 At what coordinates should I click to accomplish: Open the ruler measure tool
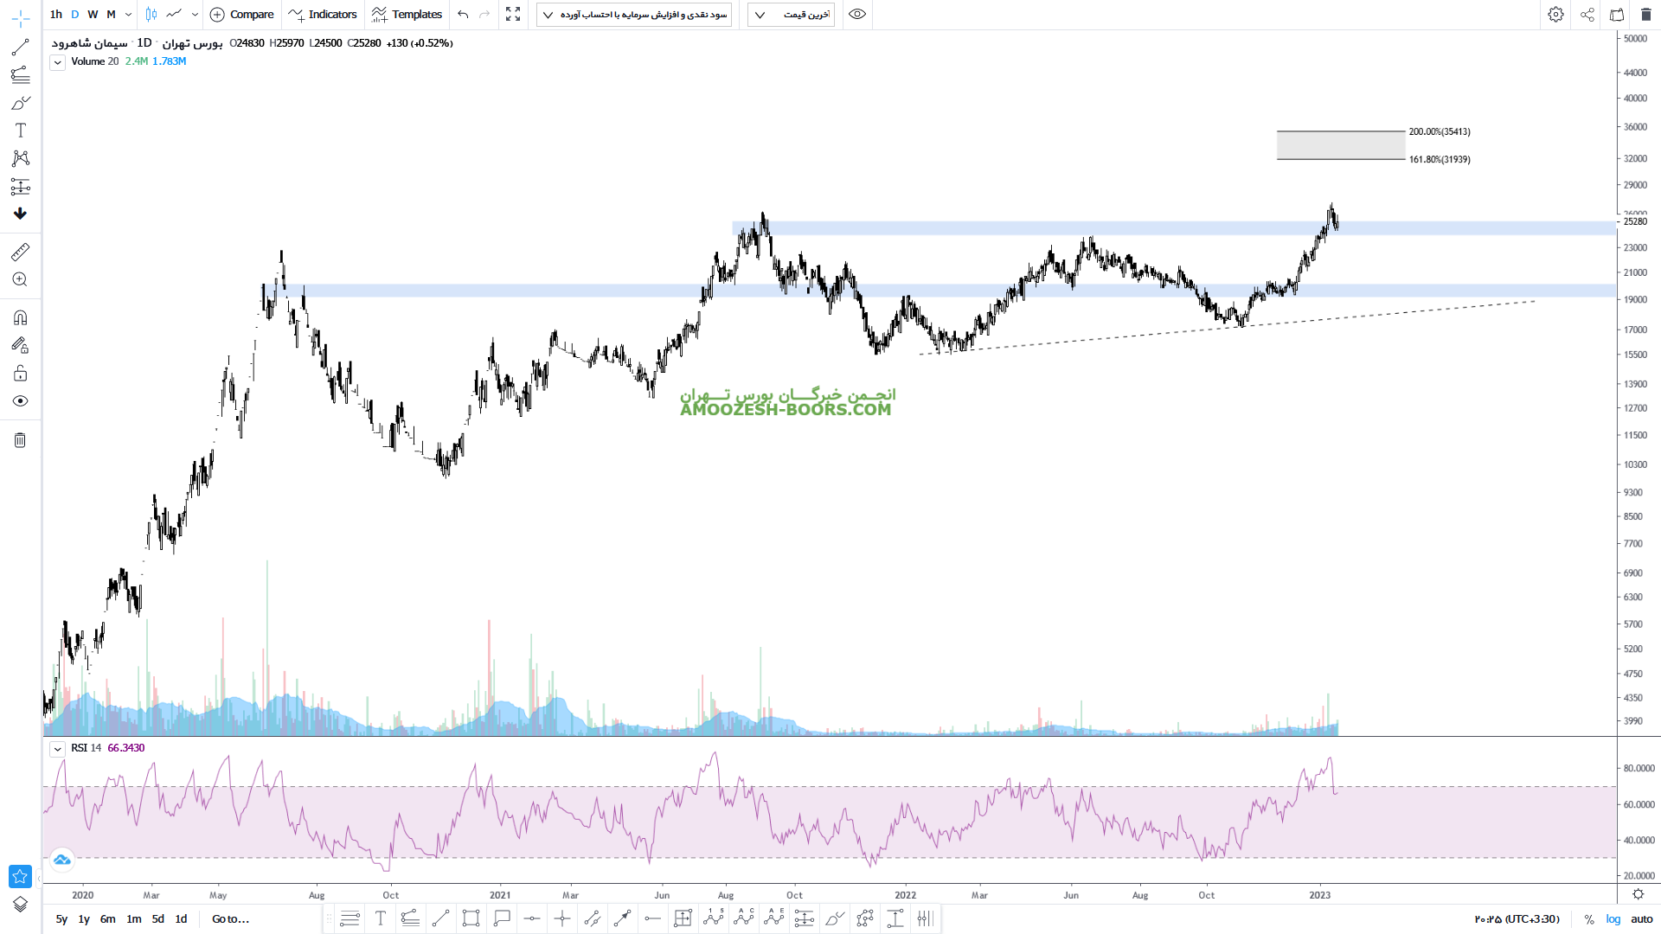[20, 252]
